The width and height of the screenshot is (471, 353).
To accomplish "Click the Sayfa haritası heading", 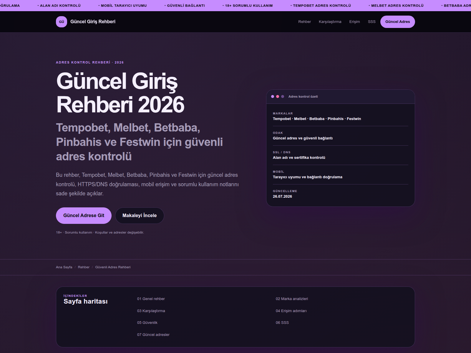I will point(85,302).
